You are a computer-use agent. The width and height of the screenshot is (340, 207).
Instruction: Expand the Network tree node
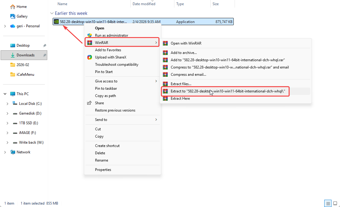pyautogui.click(x=5, y=152)
